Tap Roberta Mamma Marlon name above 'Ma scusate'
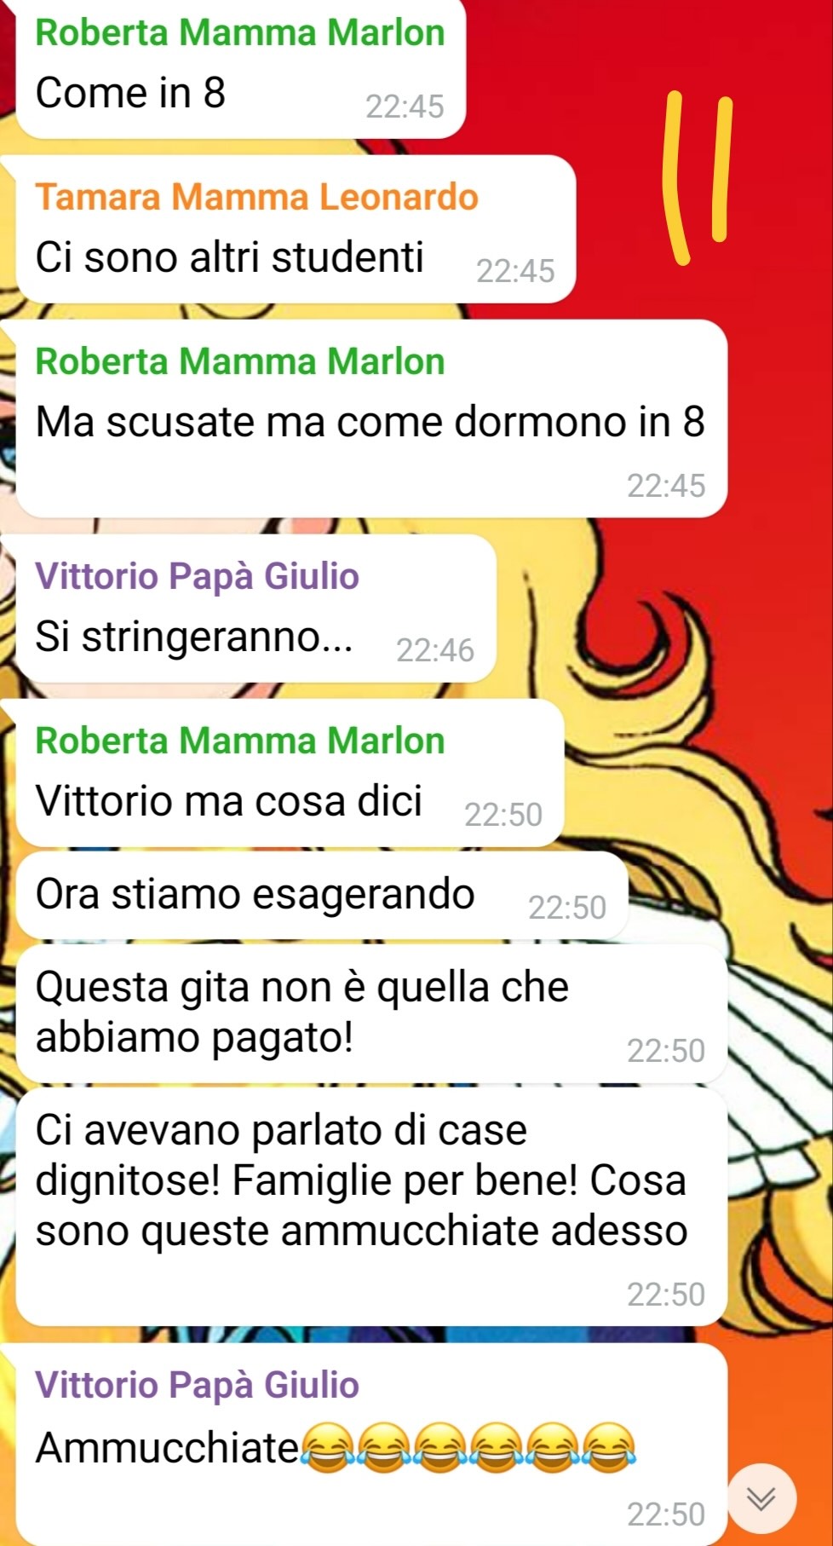Screen dimensions: 833x1546 (x=240, y=361)
